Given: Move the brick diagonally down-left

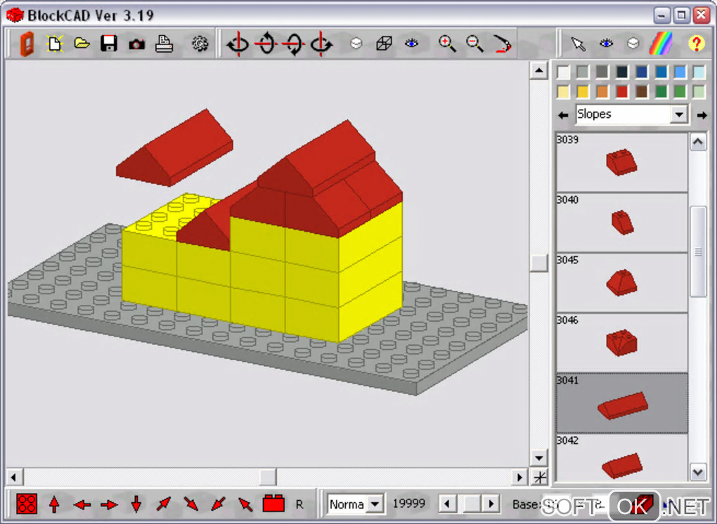Looking at the screenshot, I should pos(218,504).
